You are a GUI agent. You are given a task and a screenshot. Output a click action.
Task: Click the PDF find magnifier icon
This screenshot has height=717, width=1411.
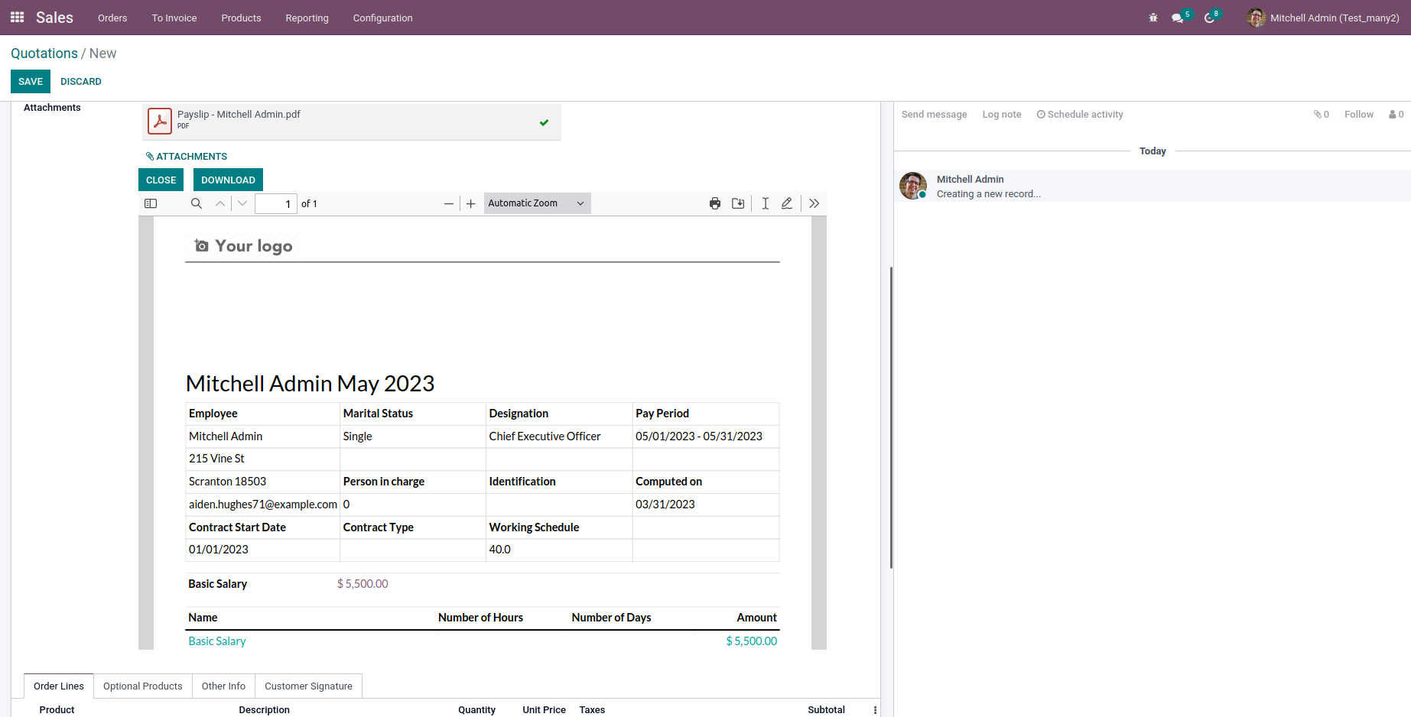(197, 203)
